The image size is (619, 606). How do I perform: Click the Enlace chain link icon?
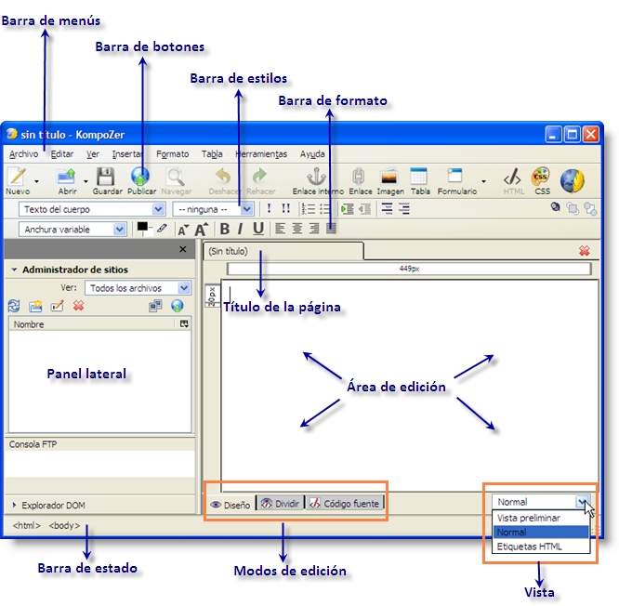pos(358,176)
